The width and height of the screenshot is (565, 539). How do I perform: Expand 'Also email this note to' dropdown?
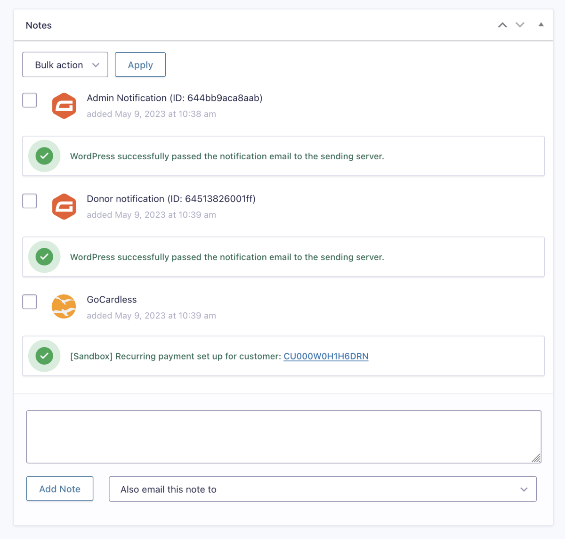click(x=323, y=489)
